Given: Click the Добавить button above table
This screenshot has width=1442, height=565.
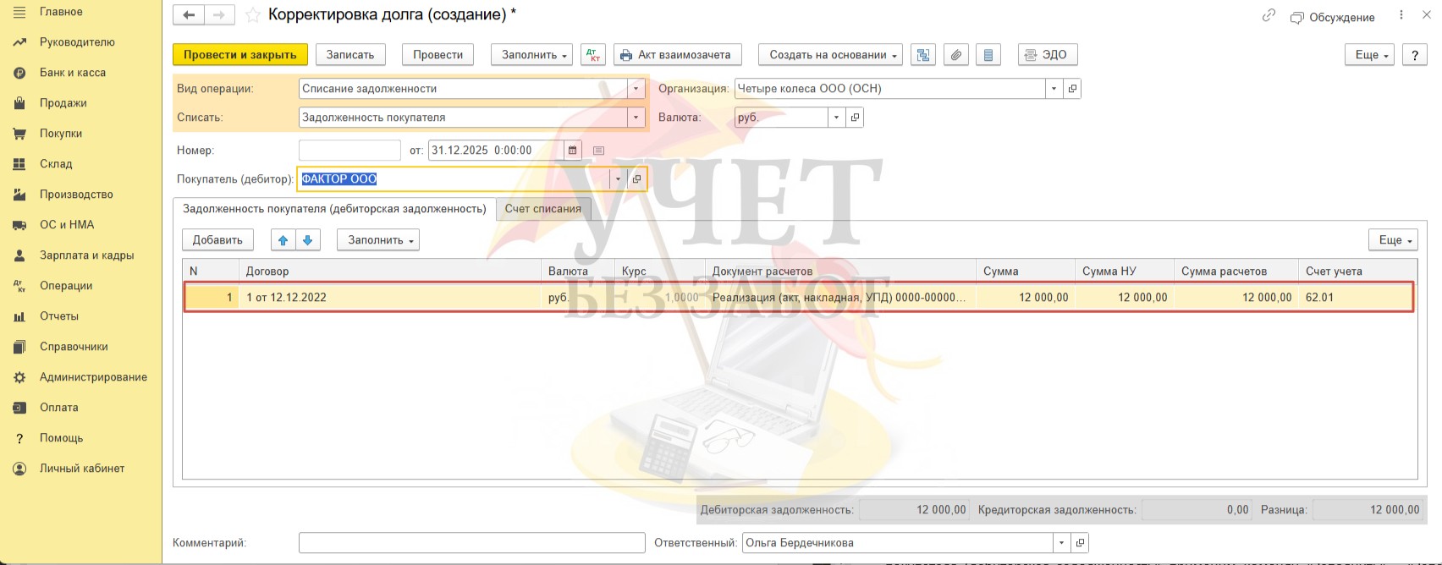Looking at the screenshot, I should pos(217,240).
